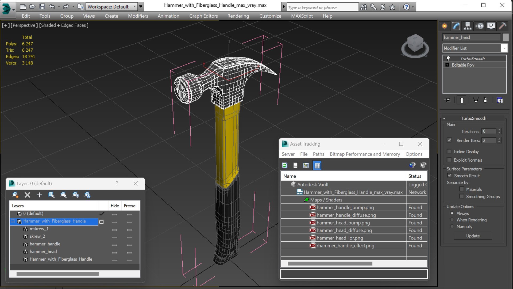The height and width of the screenshot is (289, 513).
Task: Switch to the Modify command panel tab
Action: pos(456,26)
